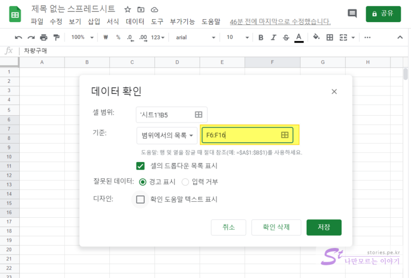Image resolution: width=411 pixels, height=278 pixels.
Task: Click the strikethrough icon
Action: click(286, 38)
